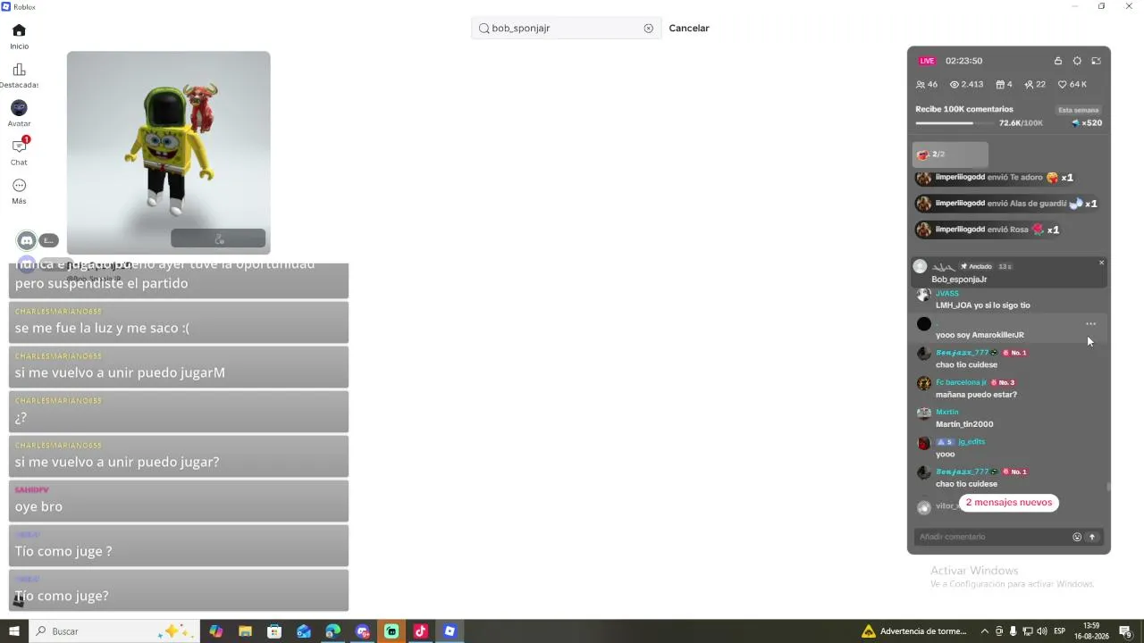1144x643 pixels.
Task: Click the Discord icon overlay
Action: tap(27, 240)
